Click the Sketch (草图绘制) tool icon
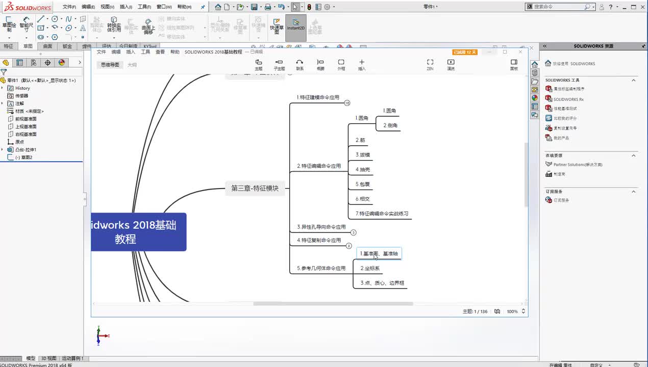 point(9,23)
